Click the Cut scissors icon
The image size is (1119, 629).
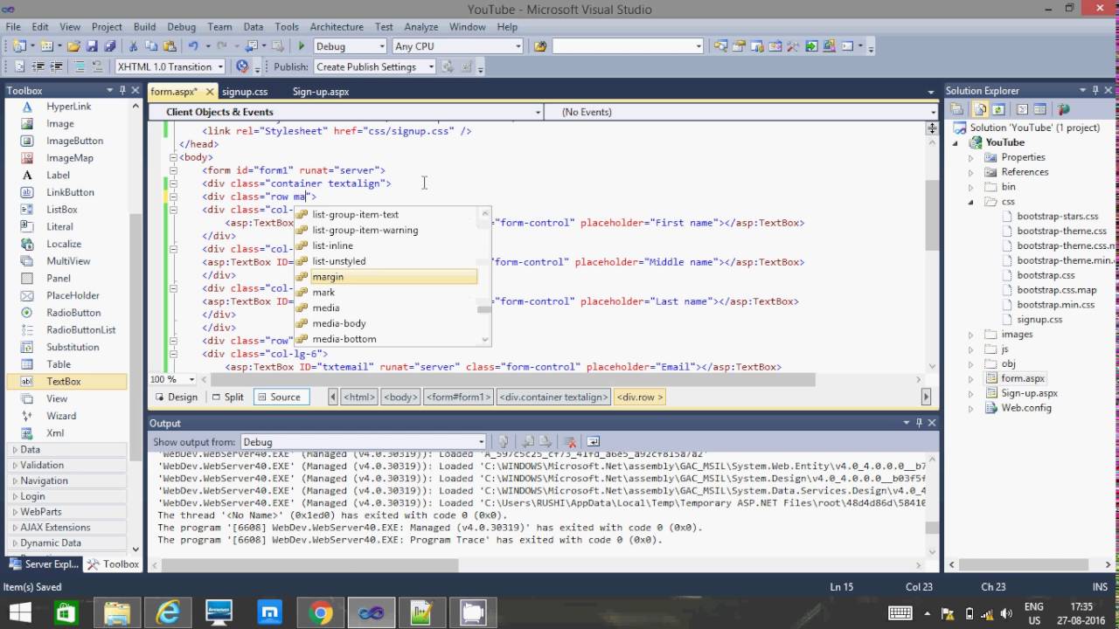tap(133, 46)
